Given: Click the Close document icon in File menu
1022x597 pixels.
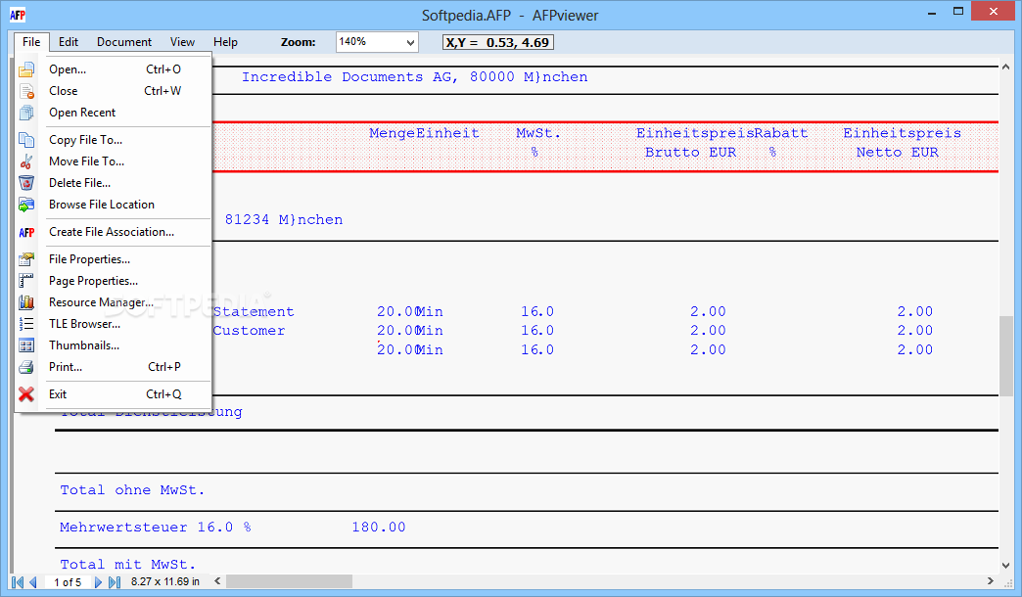Looking at the screenshot, I should [26, 91].
